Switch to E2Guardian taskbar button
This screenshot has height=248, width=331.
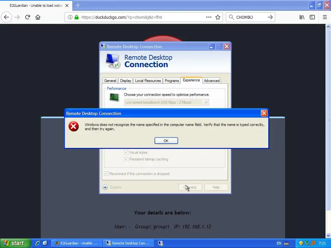tap(77, 243)
